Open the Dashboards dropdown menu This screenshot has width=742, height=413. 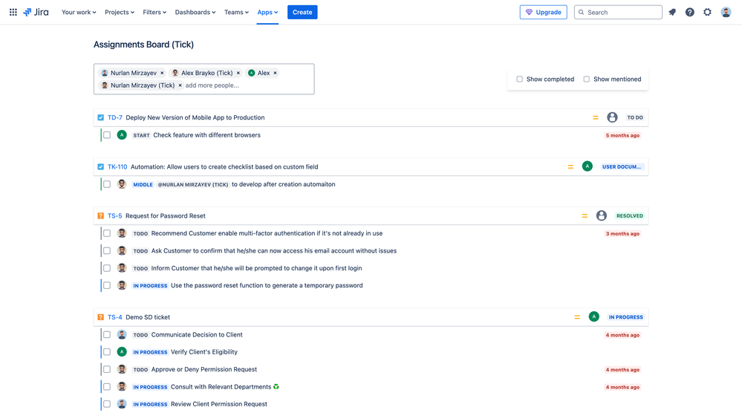pyautogui.click(x=195, y=13)
